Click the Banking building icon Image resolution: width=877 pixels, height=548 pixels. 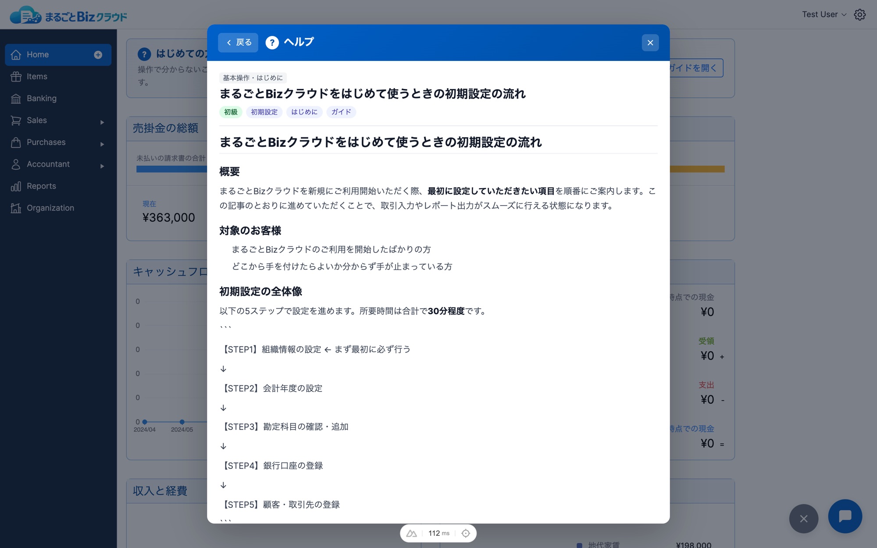point(16,99)
